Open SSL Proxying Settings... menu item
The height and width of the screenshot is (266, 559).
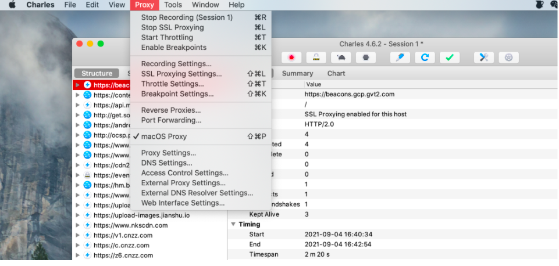click(201, 74)
